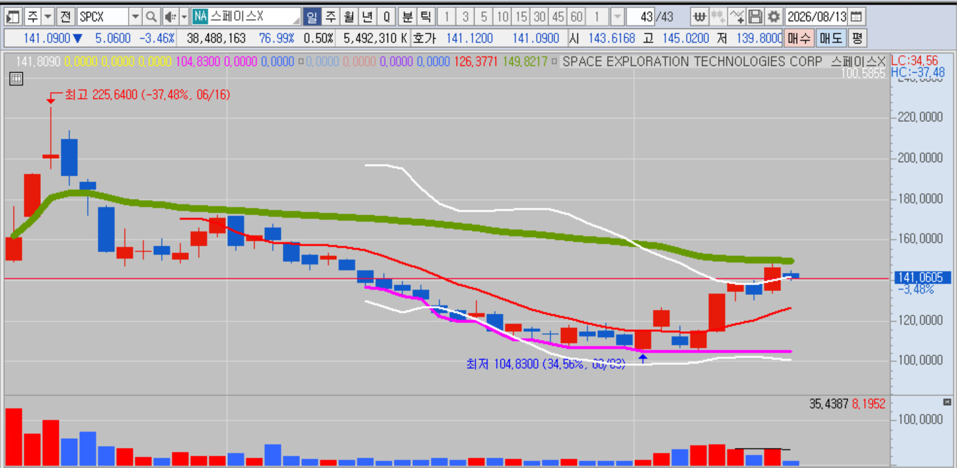This screenshot has width=957, height=468.
Task: Select the weekly 주 period
Action: tap(330, 16)
